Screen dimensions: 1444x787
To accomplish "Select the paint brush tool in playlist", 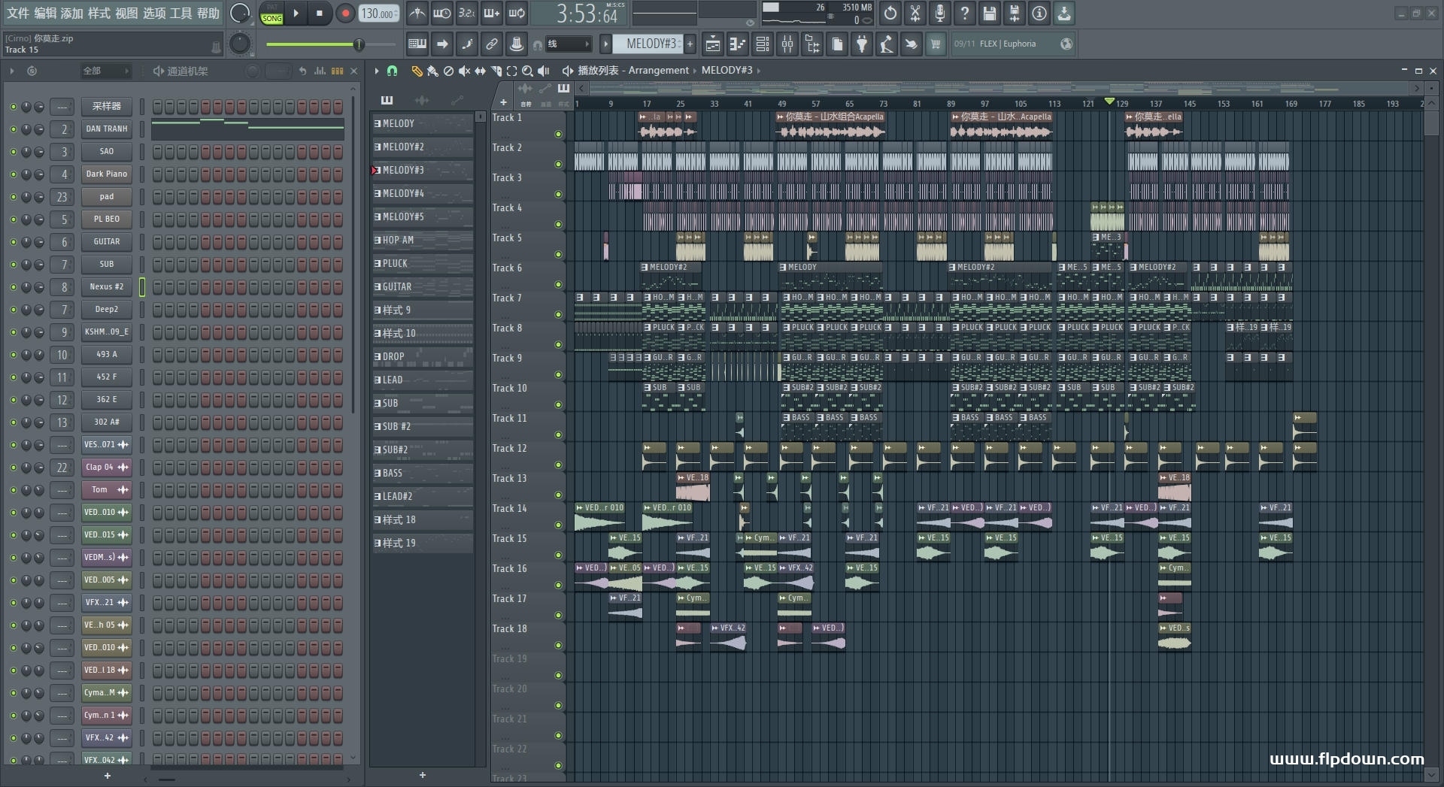I will [432, 71].
